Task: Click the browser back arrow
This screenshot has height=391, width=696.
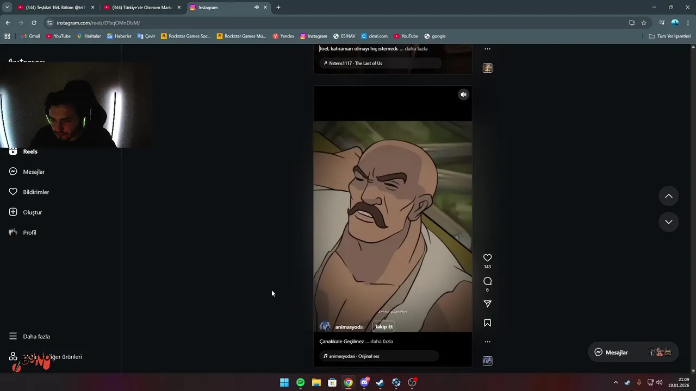Action: 8,23
